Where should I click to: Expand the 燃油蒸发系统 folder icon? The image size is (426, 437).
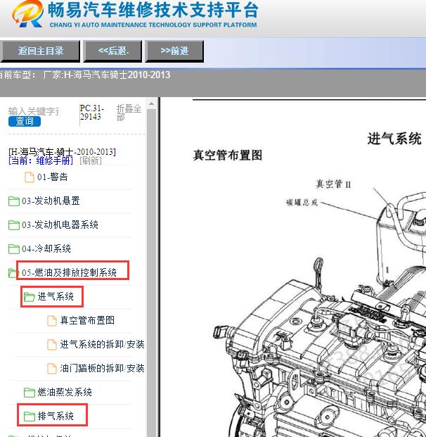(30, 393)
